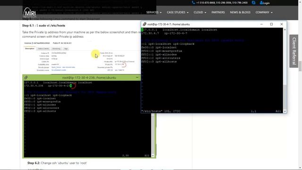Expand the Cloud dropdown menu
Screen dimensions: 302x170
(x=200, y=12)
